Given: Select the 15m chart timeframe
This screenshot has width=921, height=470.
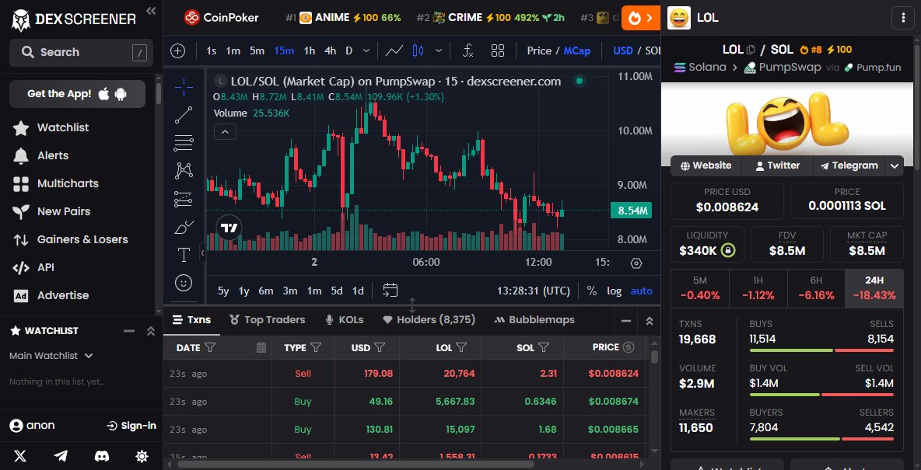Looking at the screenshot, I should click(x=284, y=51).
